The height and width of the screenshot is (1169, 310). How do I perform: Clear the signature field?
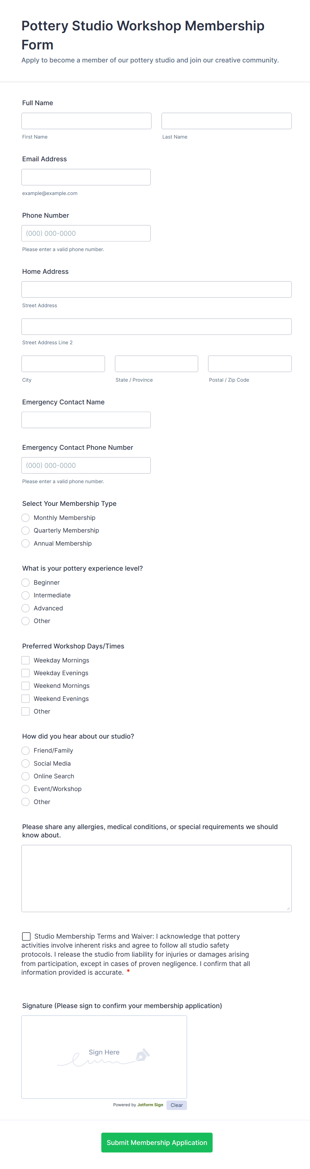point(177,1105)
